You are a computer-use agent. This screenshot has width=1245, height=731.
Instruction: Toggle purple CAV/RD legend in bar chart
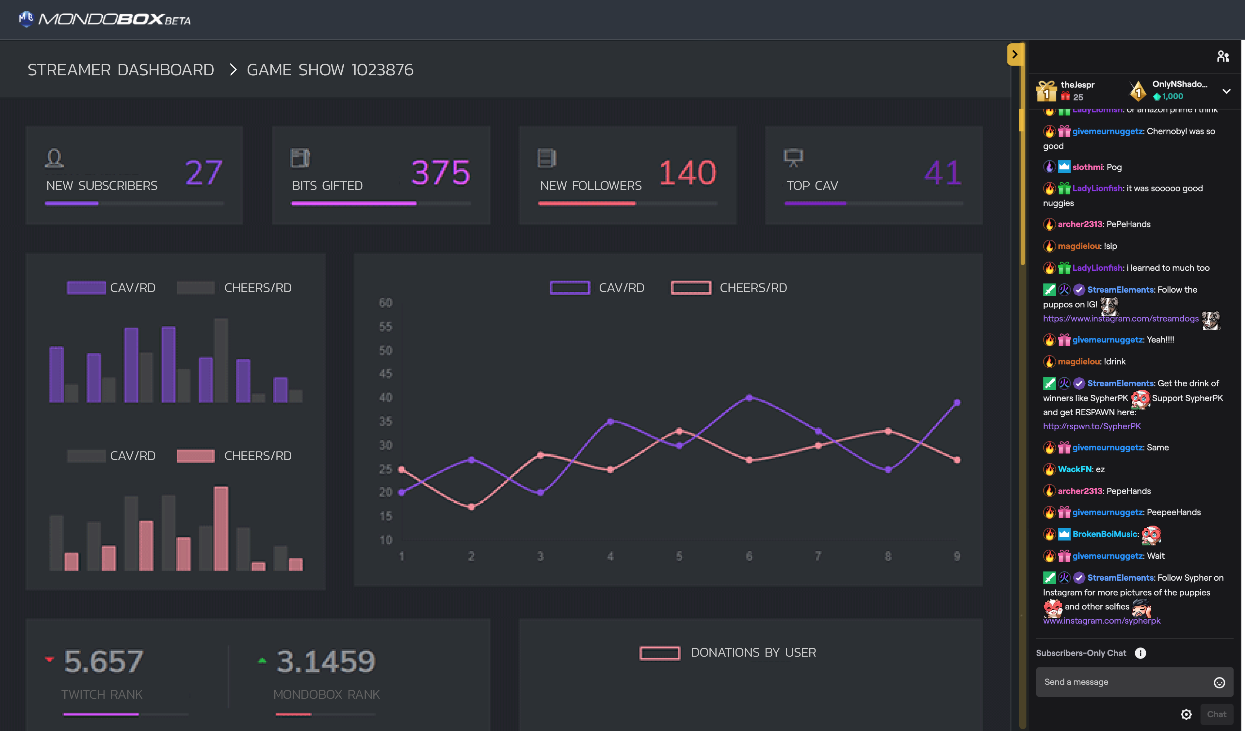point(86,288)
